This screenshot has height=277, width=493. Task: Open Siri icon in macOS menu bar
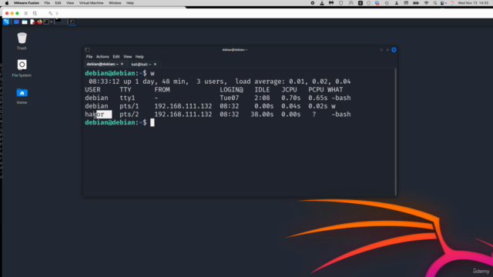point(452,3)
